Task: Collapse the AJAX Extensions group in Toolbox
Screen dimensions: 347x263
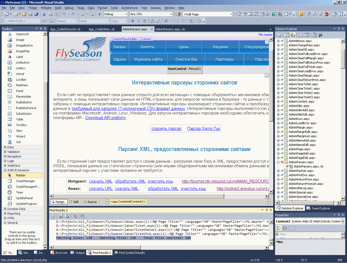Action: (x=5, y=170)
